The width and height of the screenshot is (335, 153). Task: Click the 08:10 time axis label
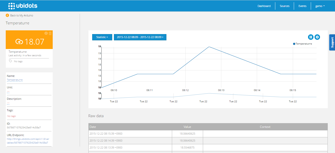tap(114, 90)
